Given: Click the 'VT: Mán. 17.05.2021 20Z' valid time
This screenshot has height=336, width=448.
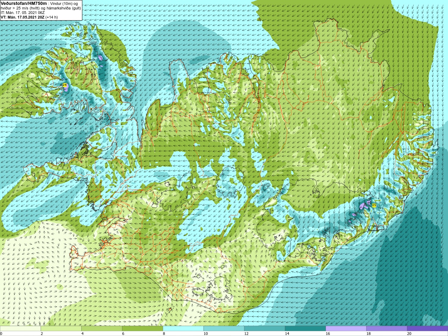Looking at the screenshot, I should tap(22, 17).
